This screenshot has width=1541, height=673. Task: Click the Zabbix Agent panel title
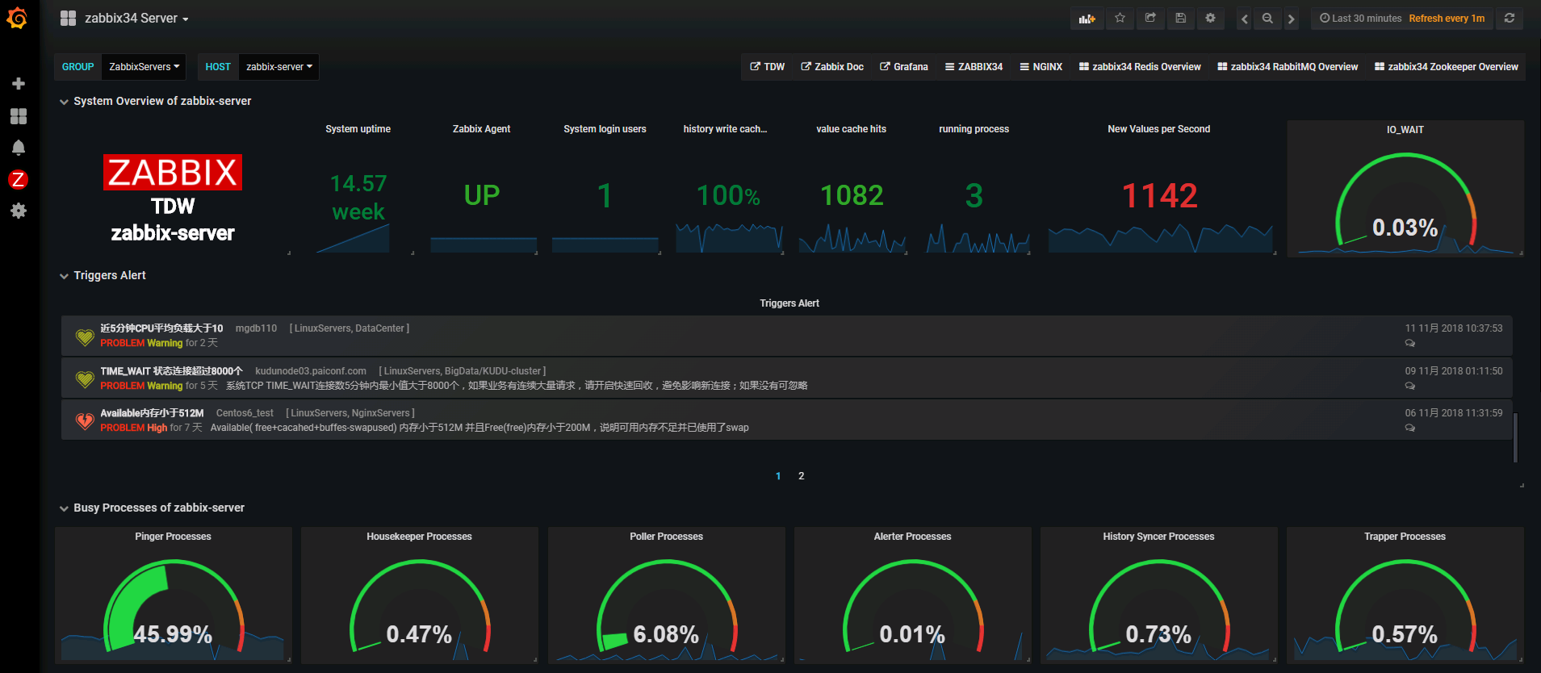click(x=482, y=129)
